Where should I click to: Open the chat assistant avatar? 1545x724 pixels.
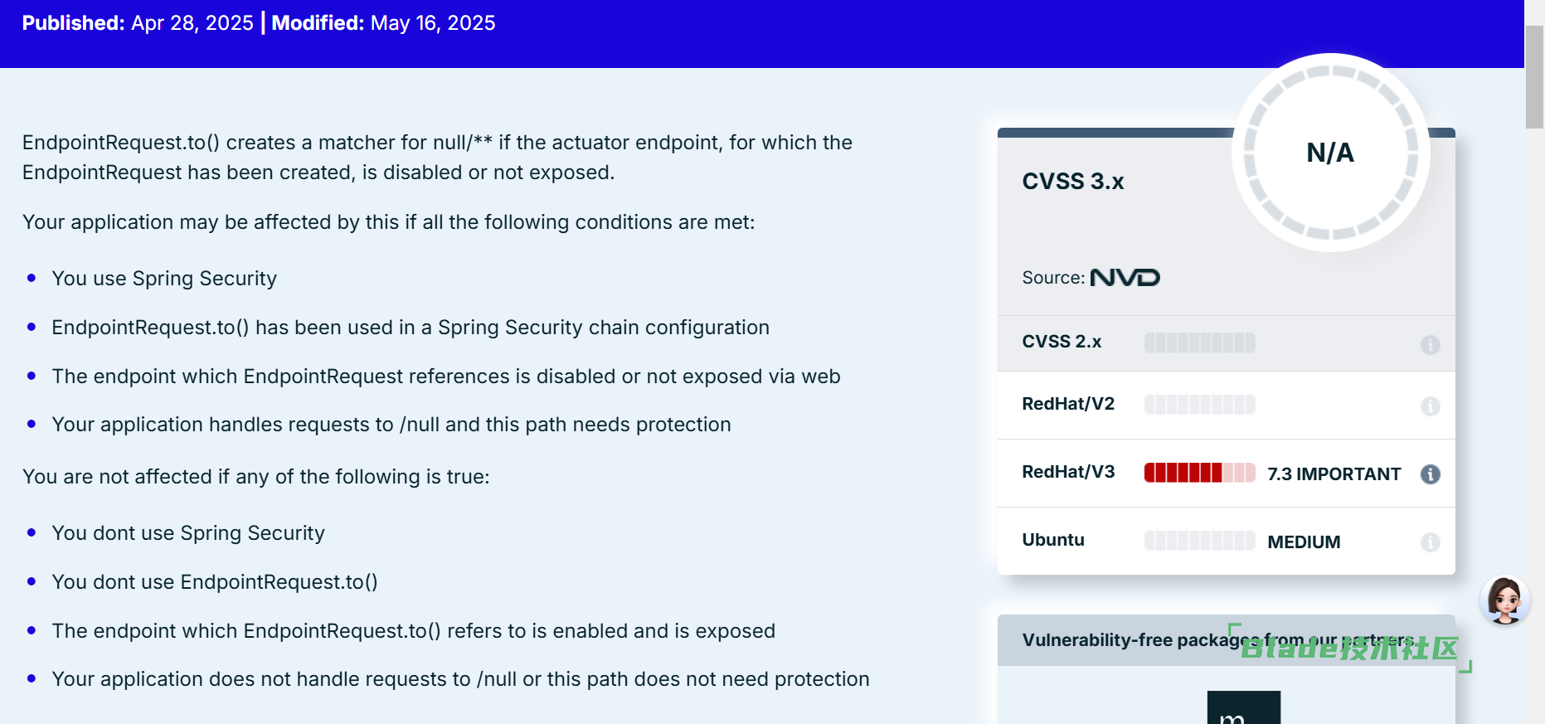[1504, 600]
